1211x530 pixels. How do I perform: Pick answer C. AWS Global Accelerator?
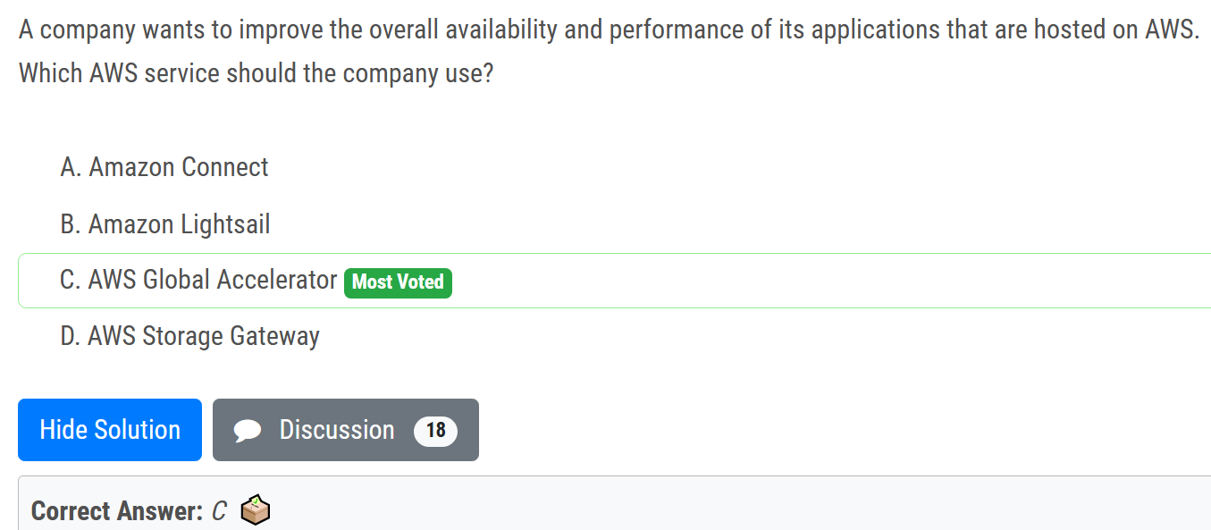click(x=198, y=281)
